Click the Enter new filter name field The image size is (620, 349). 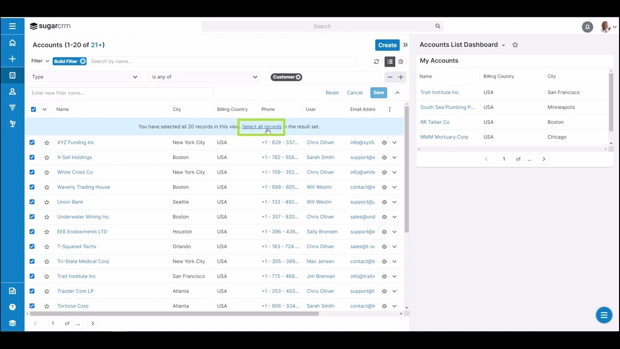pos(120,93)
